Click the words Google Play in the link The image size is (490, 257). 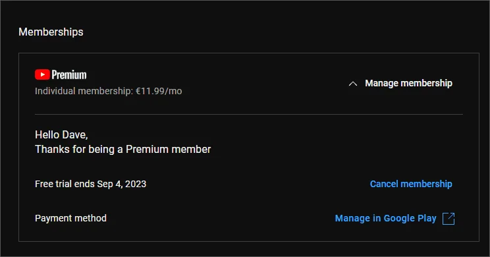pos(410,218)
